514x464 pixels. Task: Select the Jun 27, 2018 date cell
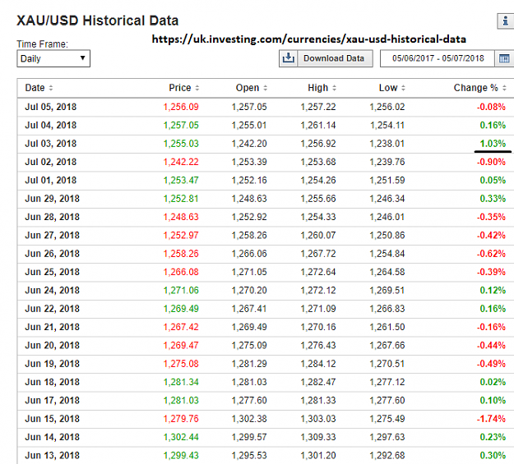pyautogui.click(x=52, y=236)
